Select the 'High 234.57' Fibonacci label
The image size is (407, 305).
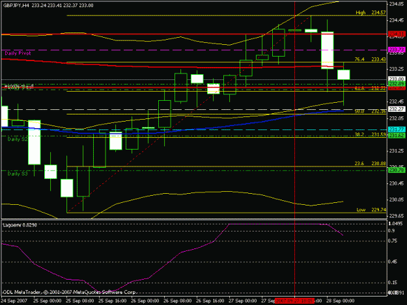371,12
